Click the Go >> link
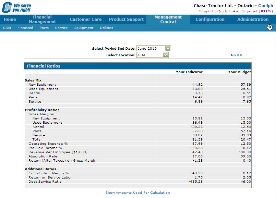Viewport: 276px width, 198px height. tap(236, 55)
